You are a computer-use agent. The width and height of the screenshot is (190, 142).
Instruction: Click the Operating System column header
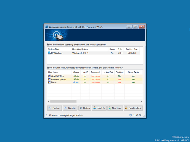[x=90, y=49]
